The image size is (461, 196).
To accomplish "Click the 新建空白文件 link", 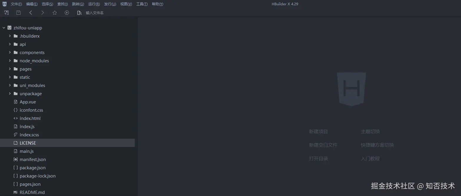I will 323,145.
